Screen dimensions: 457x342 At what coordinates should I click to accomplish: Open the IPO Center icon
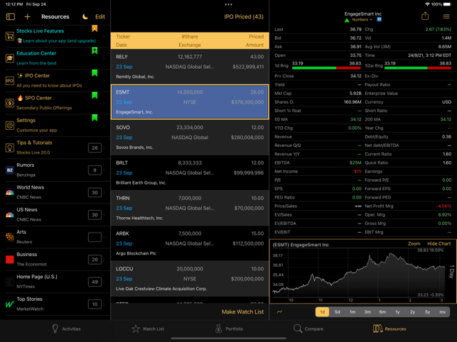click(x=10, y=81)
